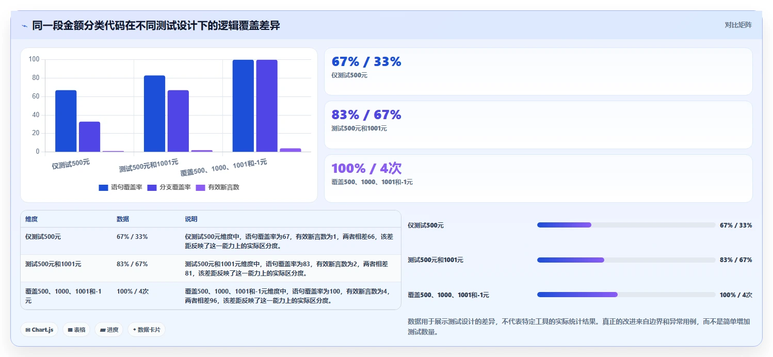
Task: Click progress bar for 覆盖500、1000、1001和-1元
Action: (x=626, y=295)
